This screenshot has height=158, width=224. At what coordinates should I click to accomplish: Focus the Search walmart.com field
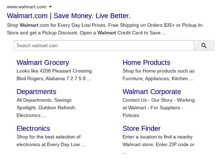click(x=104, y=46)
